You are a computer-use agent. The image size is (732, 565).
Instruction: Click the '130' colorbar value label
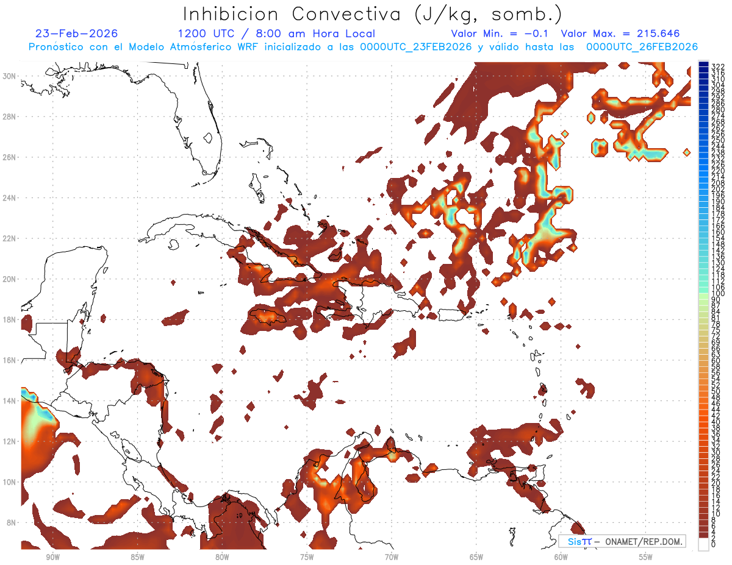point(718,263)
